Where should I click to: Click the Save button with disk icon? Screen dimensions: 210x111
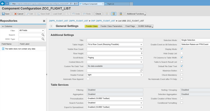click(6, 14)
